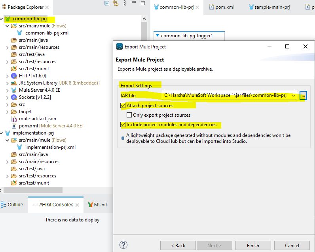This screenshot has width=315, height=252.
Task: Expand the target folder node
Action: (8, 112)
